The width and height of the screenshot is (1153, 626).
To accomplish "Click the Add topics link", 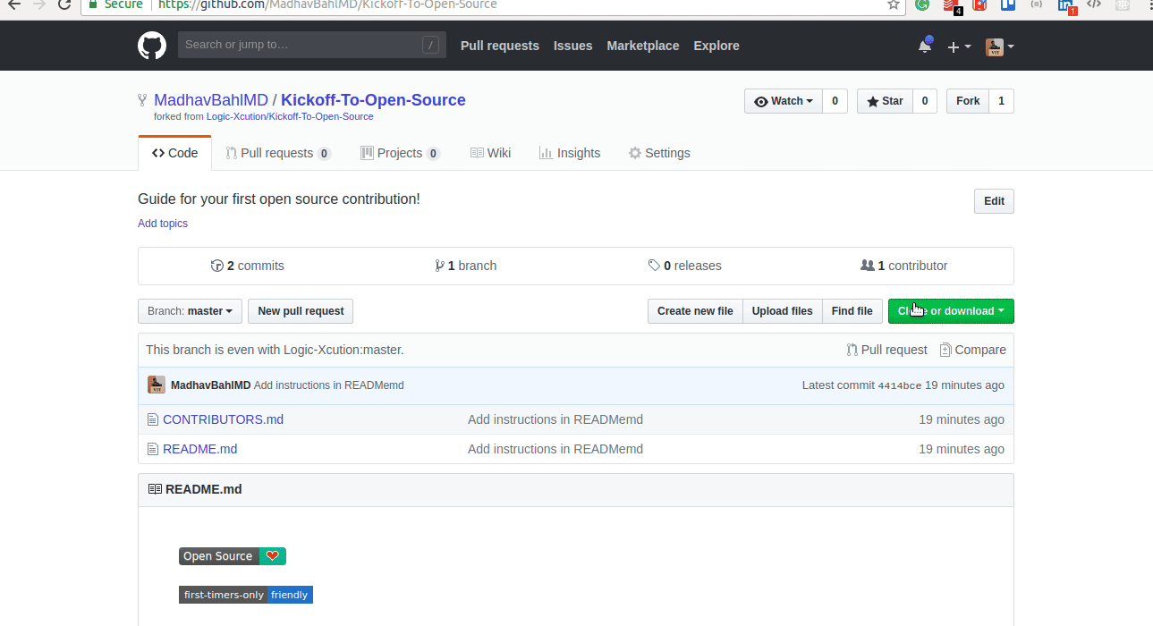I will 163,224.
